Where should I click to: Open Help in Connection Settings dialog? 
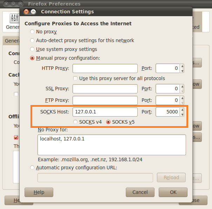39,192
